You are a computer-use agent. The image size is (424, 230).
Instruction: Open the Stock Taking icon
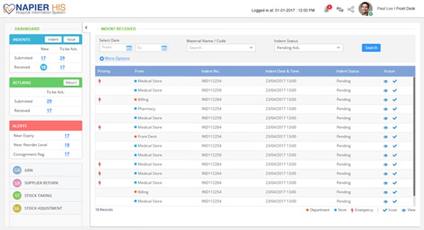point(17,195)
